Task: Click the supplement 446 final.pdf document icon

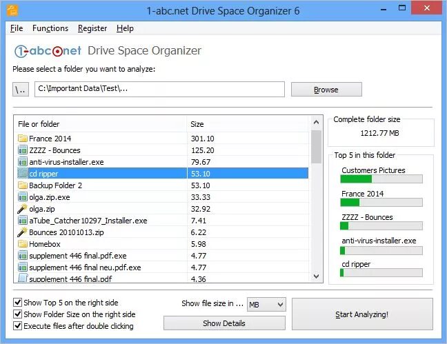Action: coord(23,278)
